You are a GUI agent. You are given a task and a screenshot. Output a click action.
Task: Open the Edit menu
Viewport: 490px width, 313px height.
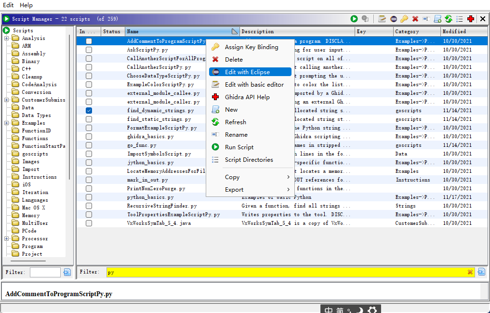click(8, 5)
